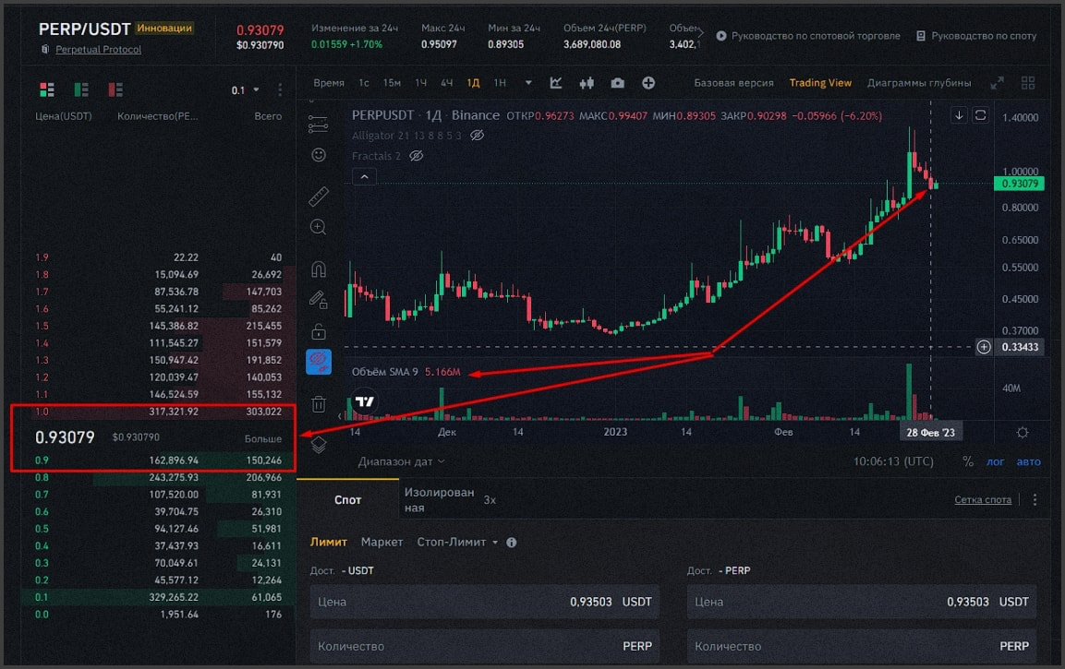Click the fullscreen expand chart icon

997,83
